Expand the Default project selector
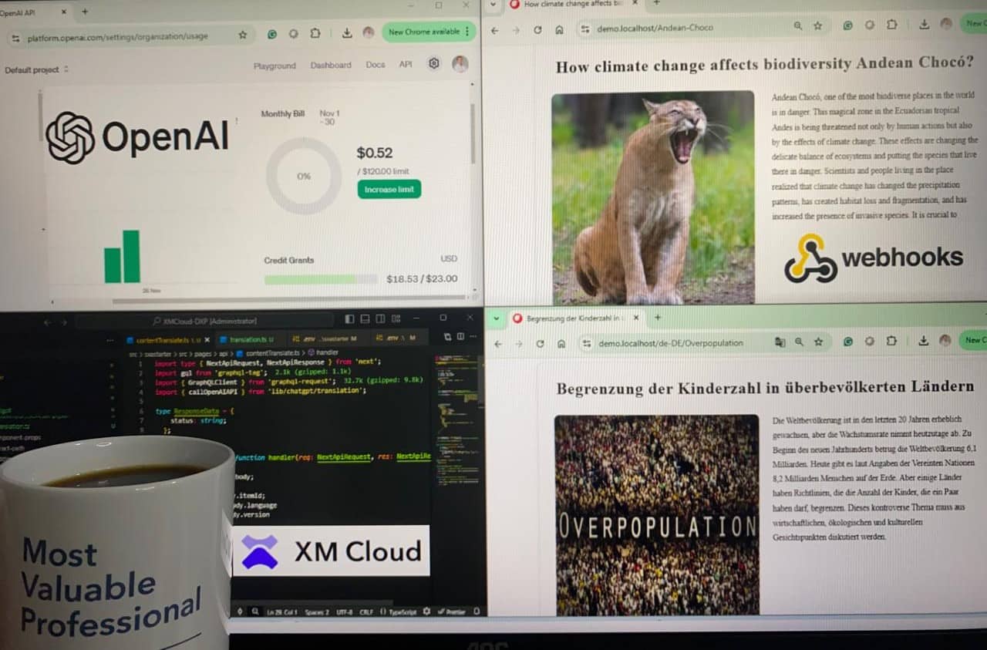 [36, 69]
